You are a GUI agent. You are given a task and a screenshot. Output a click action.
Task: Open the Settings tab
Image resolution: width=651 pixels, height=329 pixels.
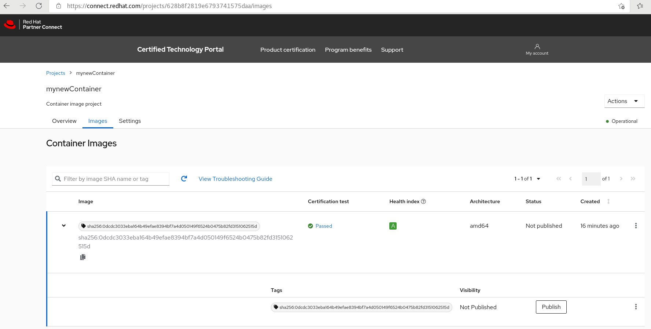130,121
